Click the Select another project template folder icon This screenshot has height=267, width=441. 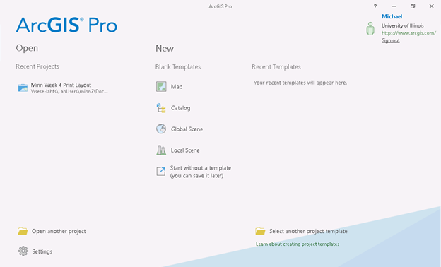click(260, 231)
